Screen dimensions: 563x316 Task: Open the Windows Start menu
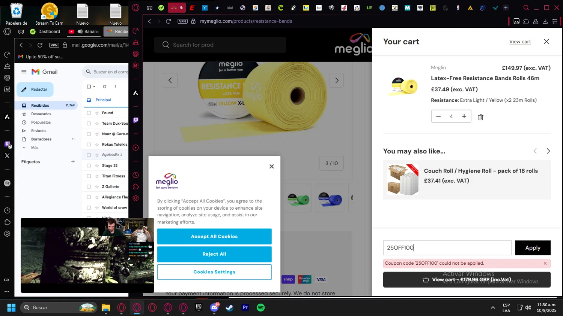[x=12, y=308]
